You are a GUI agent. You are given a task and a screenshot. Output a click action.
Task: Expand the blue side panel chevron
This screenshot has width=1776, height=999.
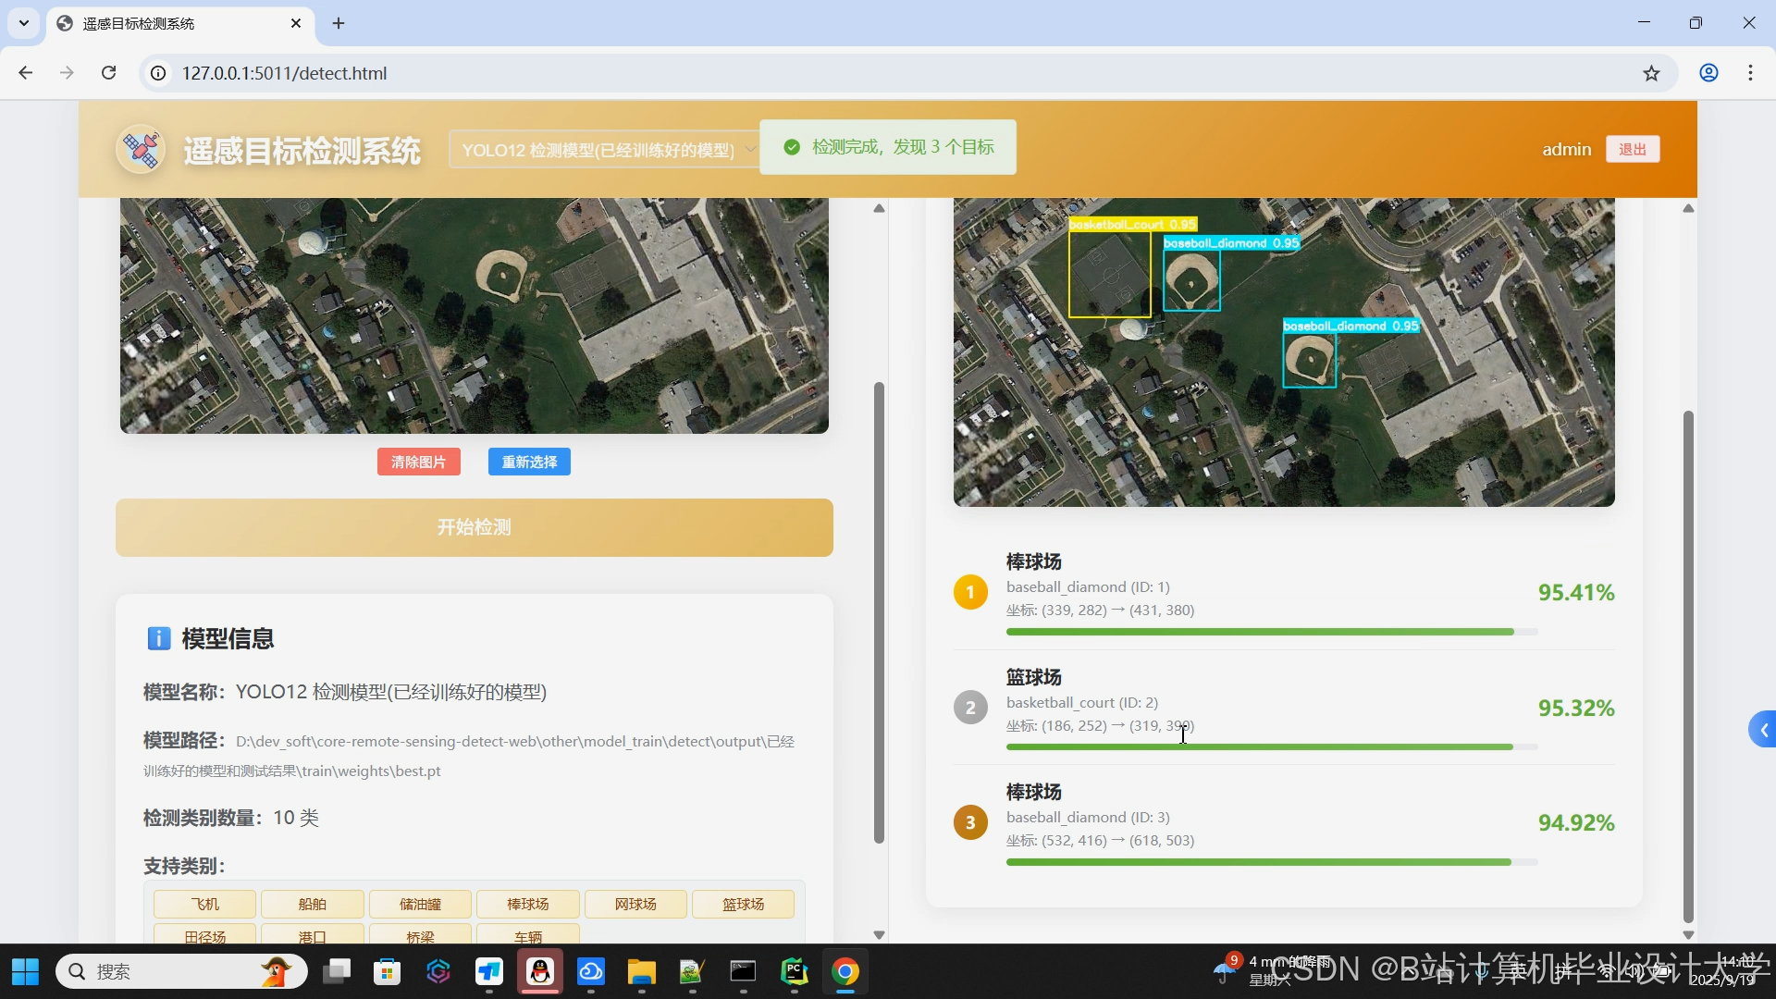(1763, 731)
